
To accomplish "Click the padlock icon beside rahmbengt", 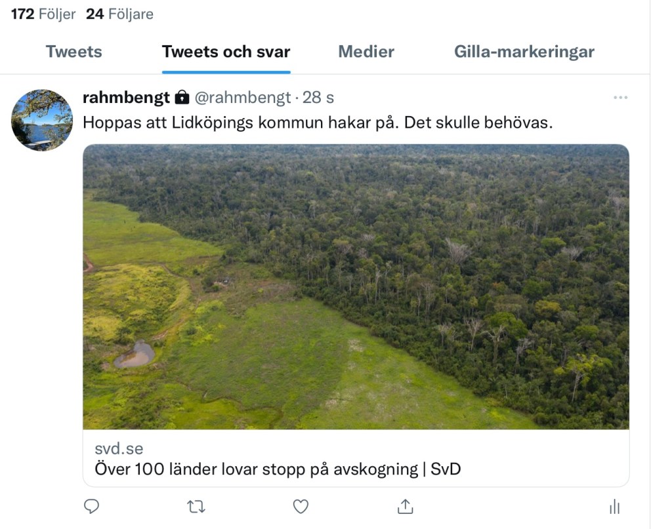I will pyautogui.click(x=182, y=98).
